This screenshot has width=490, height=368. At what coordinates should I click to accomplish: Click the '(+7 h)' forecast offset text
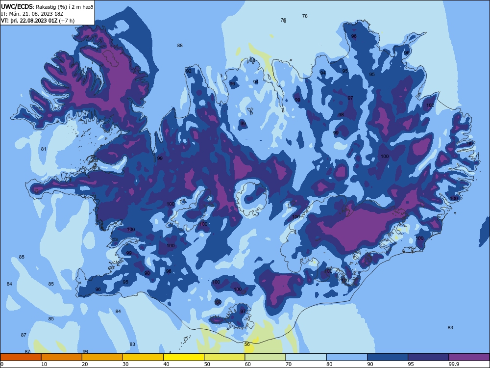(67, 21)
